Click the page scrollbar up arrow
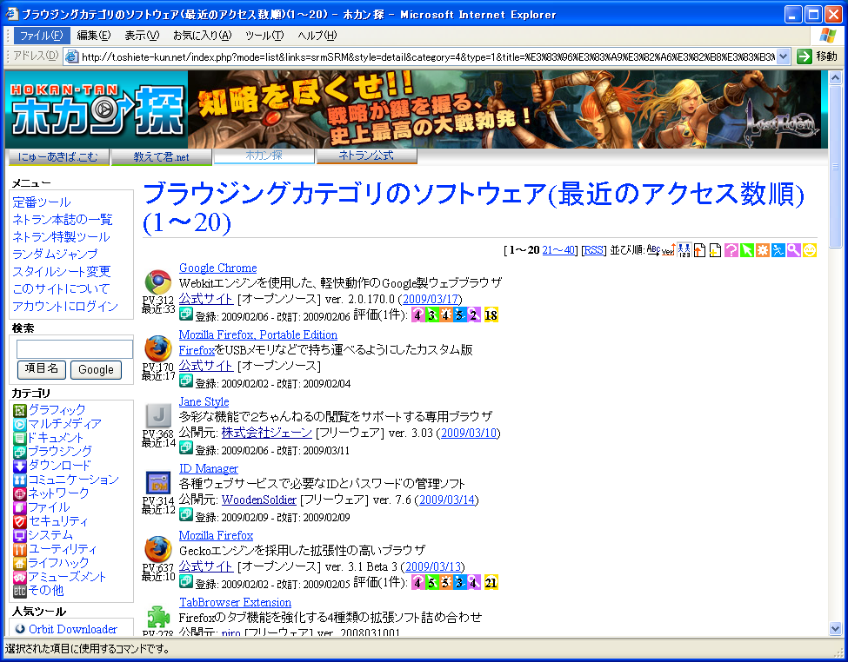This screenshot has height=662, width=848. [835, 78]
